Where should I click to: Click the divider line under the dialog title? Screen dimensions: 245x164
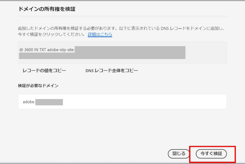(x=122, y=16)
